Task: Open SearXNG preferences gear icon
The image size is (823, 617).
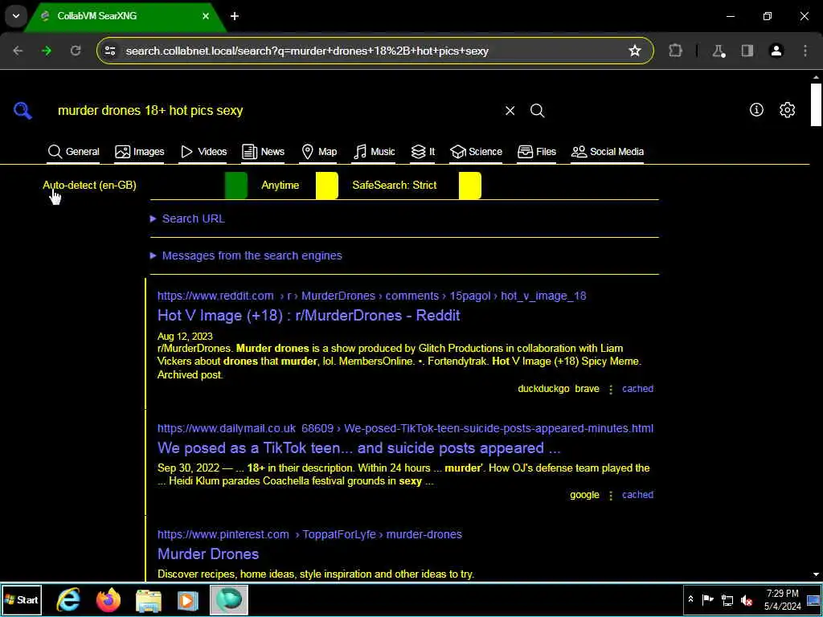Action: click(x=787, y=109)
